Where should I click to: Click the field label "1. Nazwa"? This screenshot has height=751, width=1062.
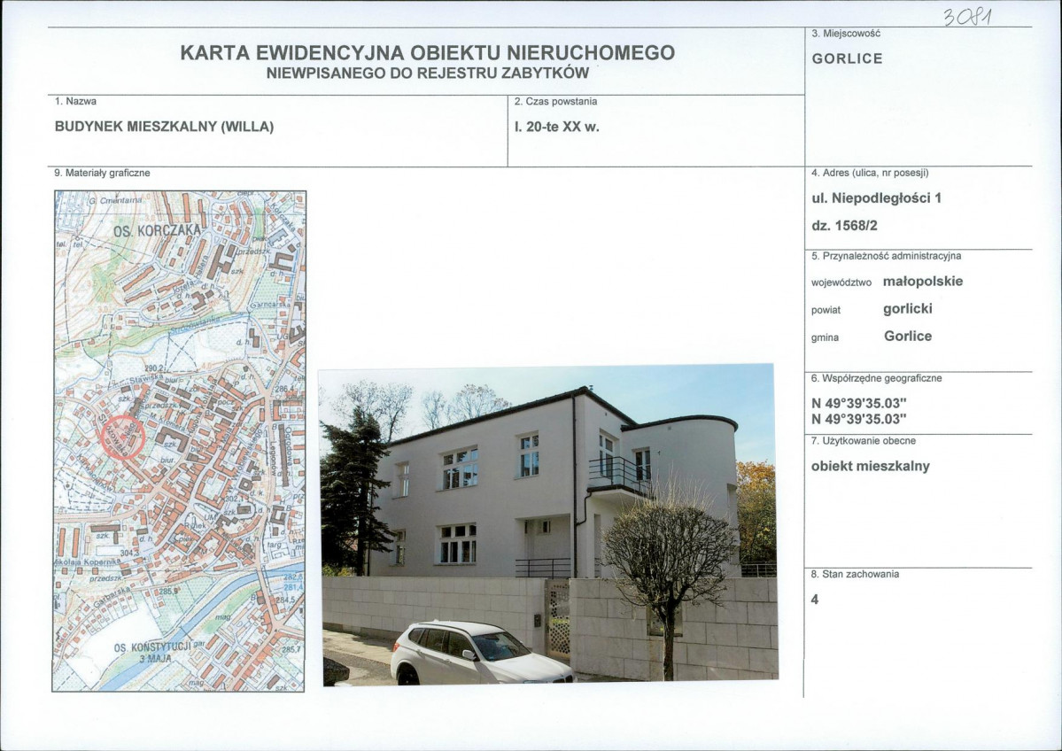point(75,102)
